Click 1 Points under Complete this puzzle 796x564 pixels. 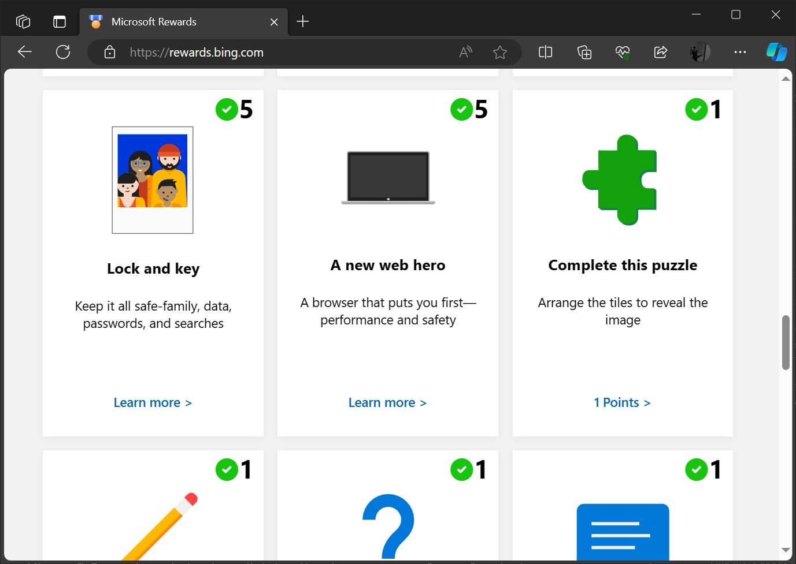click(x=622, y=402)
